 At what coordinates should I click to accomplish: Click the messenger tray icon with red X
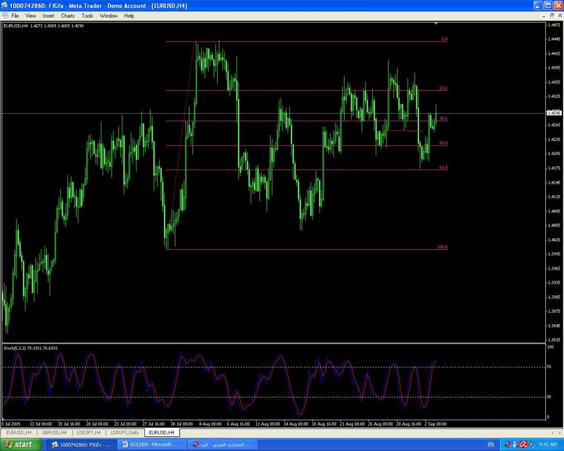tap(515, 445)
